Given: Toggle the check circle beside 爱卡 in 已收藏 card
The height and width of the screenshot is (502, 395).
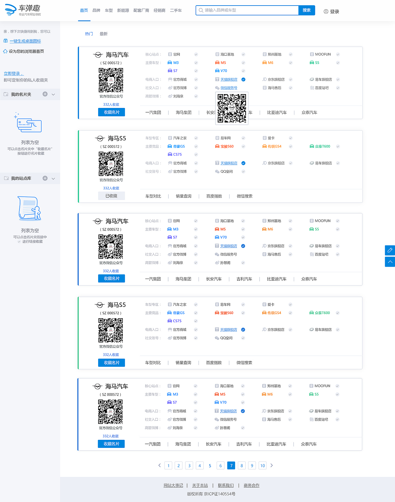Looking at the screenshot, I should [x=290, y=138].
